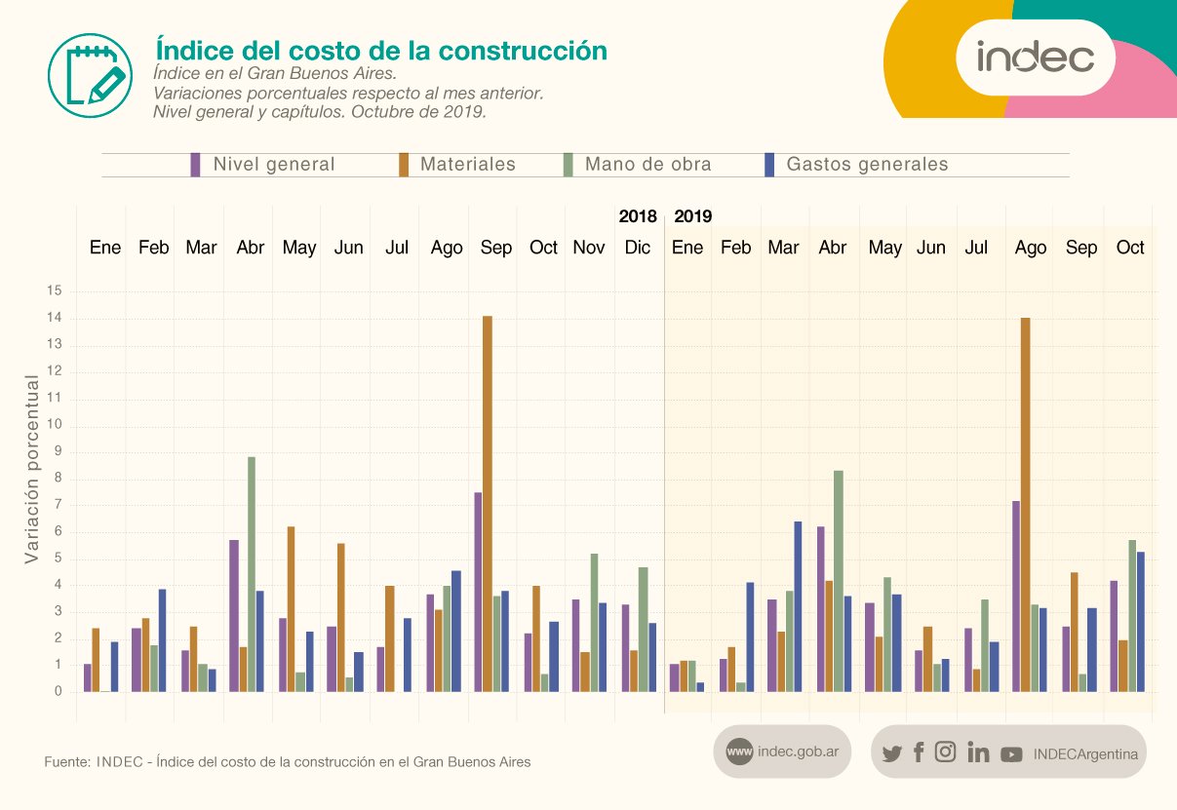
Task: Click the Instagram camera icon
Action: click(945, 752)
